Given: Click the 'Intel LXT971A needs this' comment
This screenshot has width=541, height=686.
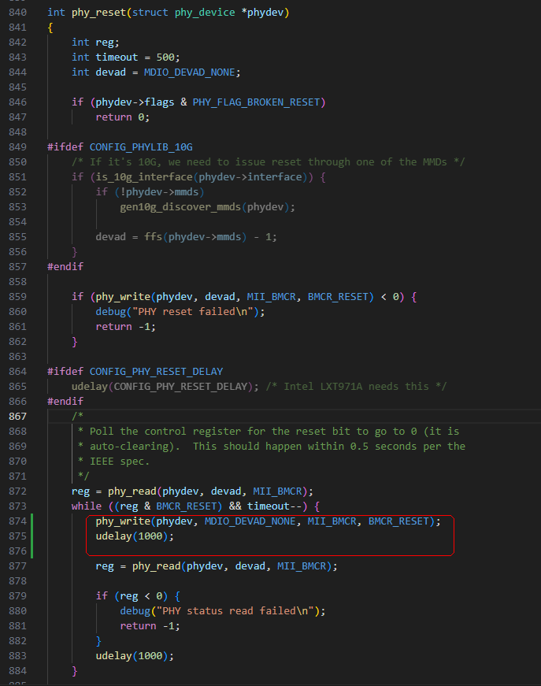Looking at the screenshot, I should tap(356, 386).
